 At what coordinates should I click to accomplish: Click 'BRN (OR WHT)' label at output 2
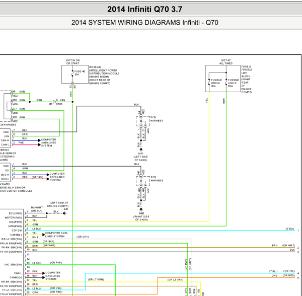tap(283, 246)
